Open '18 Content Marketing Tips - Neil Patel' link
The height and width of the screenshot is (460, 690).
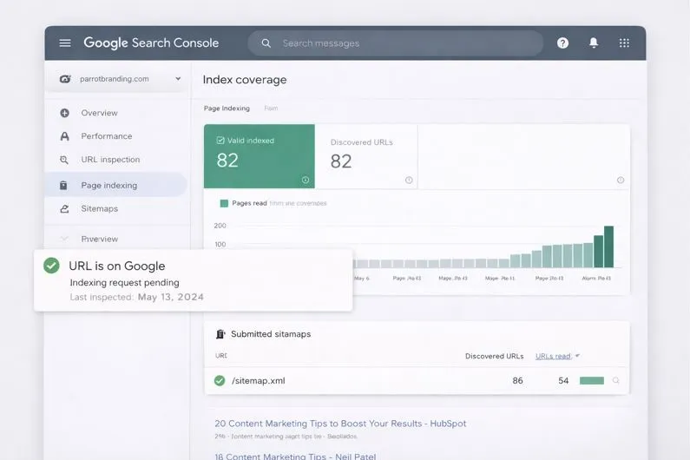295,456
